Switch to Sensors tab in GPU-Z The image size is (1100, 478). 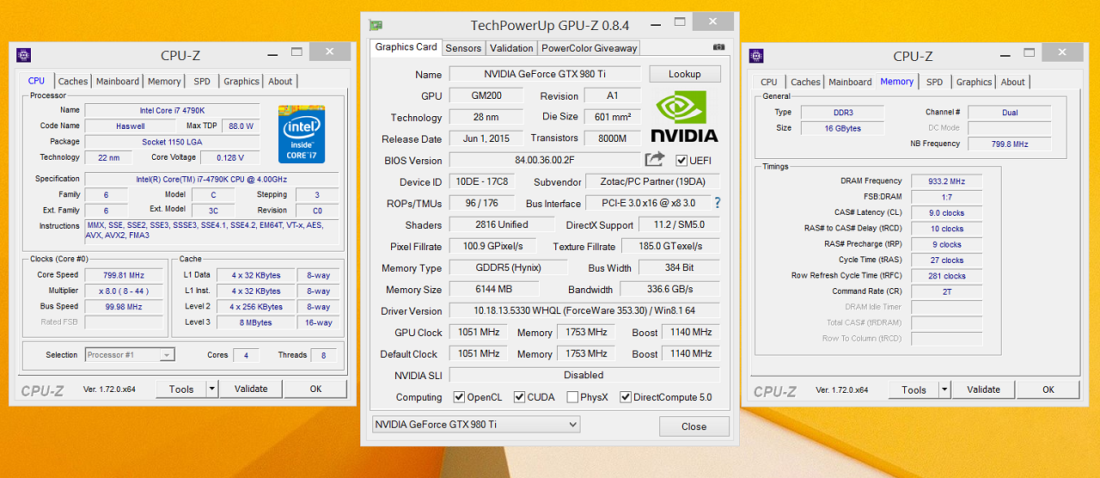(463, 48)
